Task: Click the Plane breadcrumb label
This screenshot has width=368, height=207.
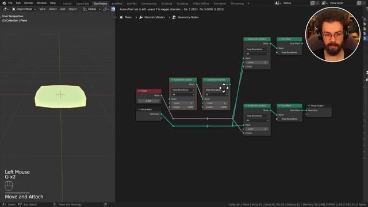Action: click(x=128, y=17)
